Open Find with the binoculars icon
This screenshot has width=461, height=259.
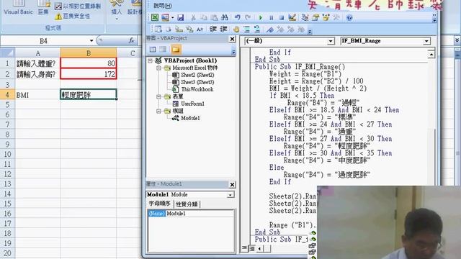click(225, 17)
